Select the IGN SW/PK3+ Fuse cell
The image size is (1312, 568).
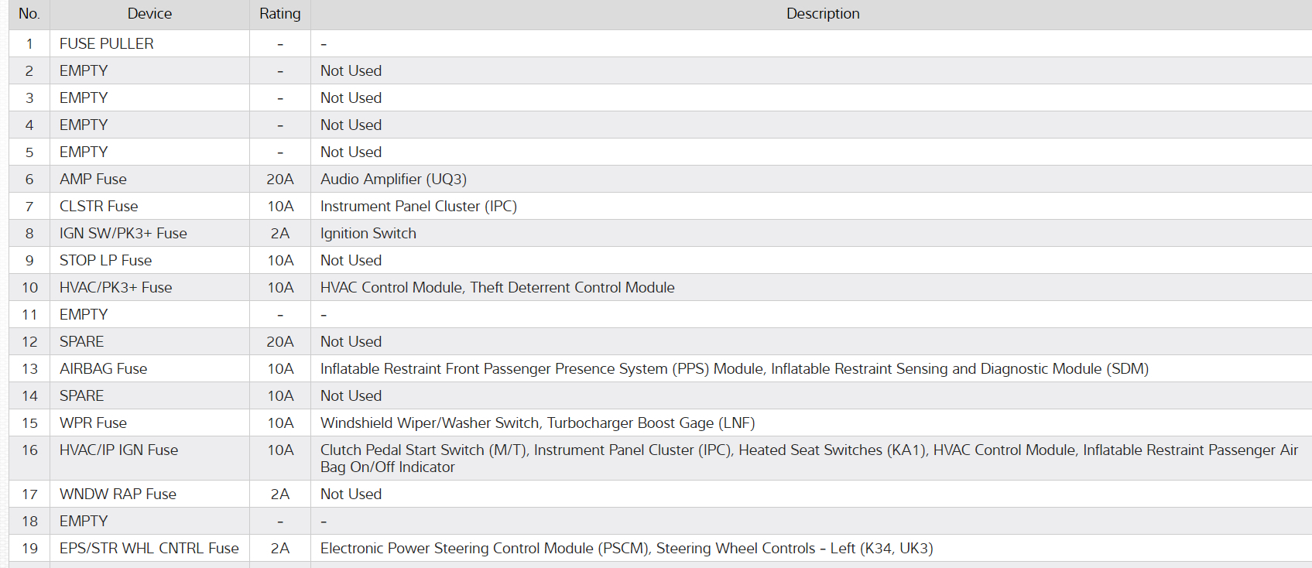pos(123,234)
